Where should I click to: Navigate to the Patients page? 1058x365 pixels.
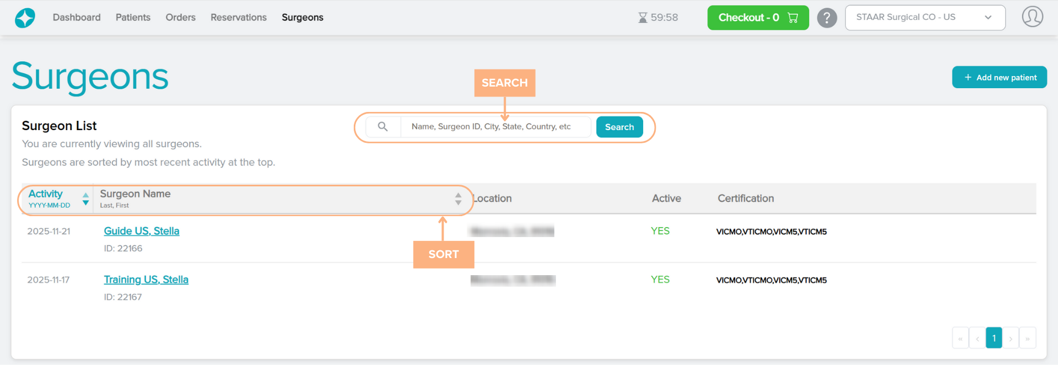[x=133, y=18]
